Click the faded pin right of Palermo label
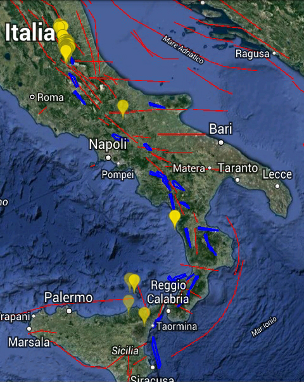 [129, 304]
